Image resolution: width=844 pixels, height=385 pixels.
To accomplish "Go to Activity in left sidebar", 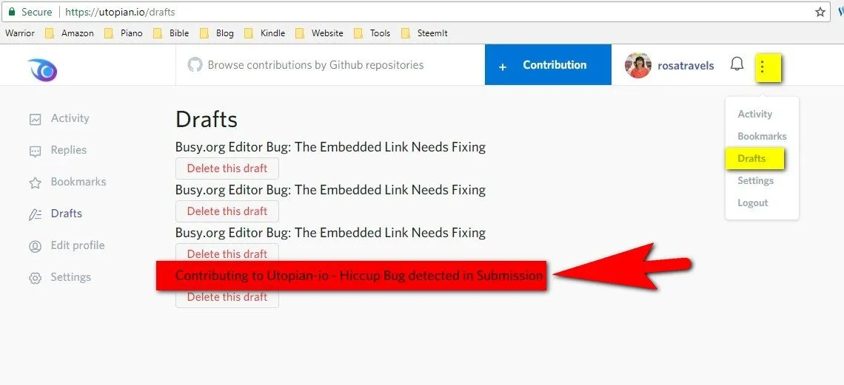I will click(x=70, y=118).
